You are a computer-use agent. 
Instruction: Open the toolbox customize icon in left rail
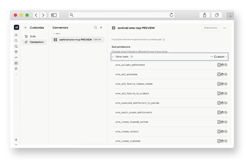(16, 63)
